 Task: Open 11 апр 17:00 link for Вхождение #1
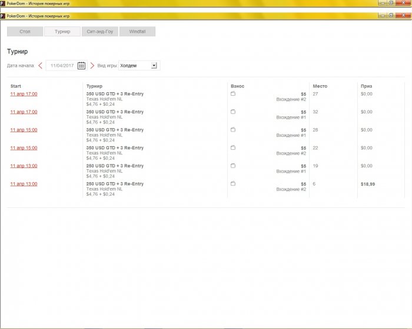24,112
